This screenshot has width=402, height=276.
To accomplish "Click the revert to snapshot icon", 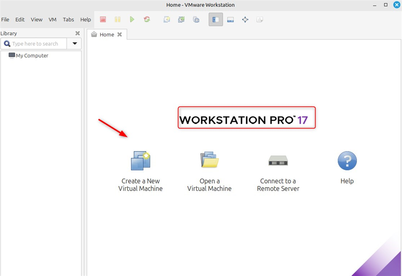I will coord(181,19).
